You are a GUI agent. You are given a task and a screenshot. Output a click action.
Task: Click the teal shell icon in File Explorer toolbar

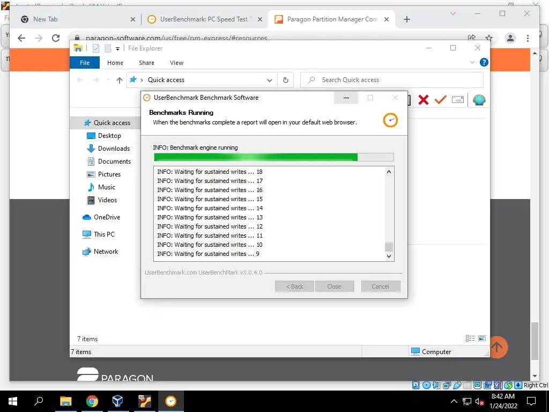pyautogui.click(x=479, y=100)
